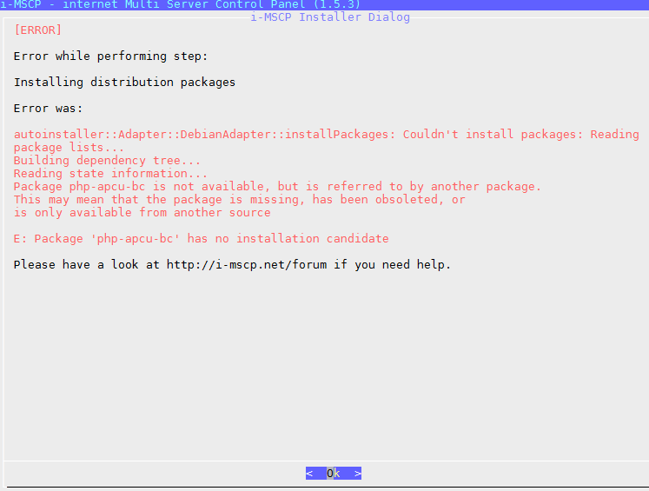The image size is (649, 491).
Task: Click the i-MSCP Control Panel (1.5.3) header
Action: pos(181,4)
